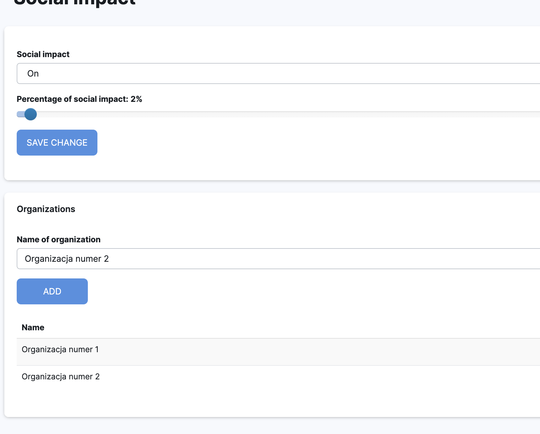Click the filled portion left of slider handle
Image resolution: width=540 pixels, height=434 pixels.
point(20,114)
